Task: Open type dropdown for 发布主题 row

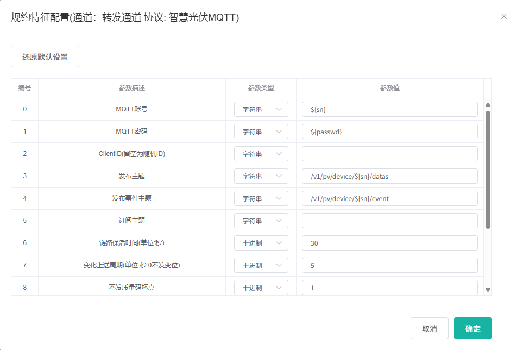Action: tap(261, 176)
